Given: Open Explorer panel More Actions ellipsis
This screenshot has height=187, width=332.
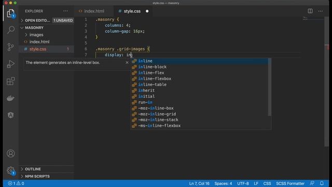Looking at the screenshot, I should pyautogui.click(x=65, y=11).
